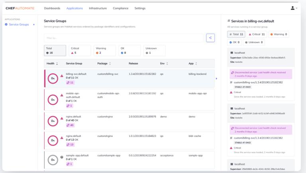306x173 pixels.
Task: Open the Infrastructure tab
Action: tap(98, 8)
